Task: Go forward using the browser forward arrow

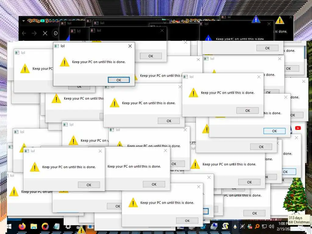Action: point(34,33)
